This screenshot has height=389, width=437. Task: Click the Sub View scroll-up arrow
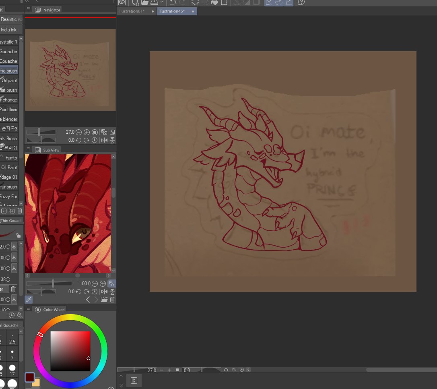click(x=113, y=157)
